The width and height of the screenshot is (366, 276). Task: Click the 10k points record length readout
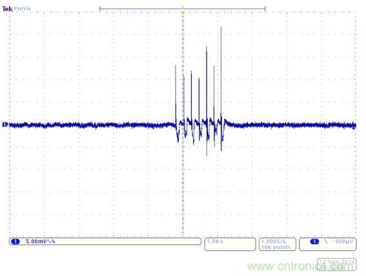(x=276, y=247)
